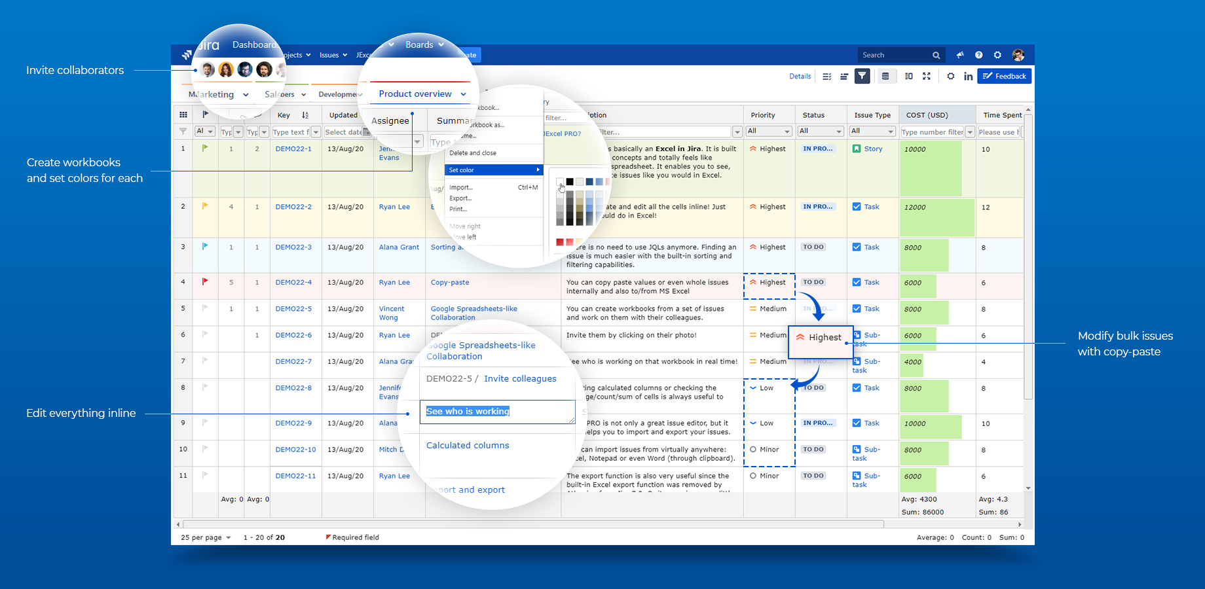Click the indent rows toolbar icon
Screen dimensions: 1205x589
point(844,77)
